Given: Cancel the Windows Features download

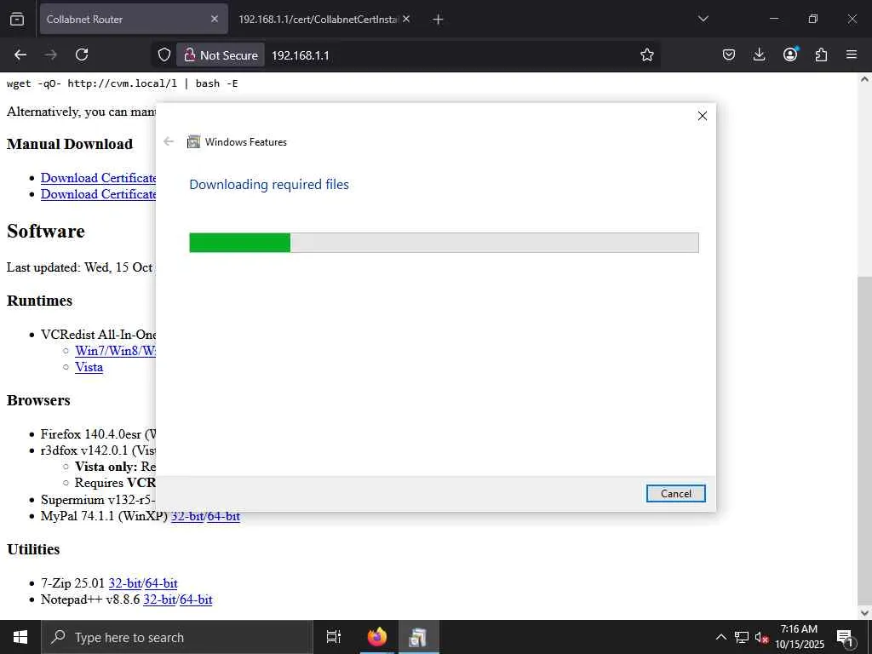Looking at the screenshot, I should pyautogui.click(x=675, y=493).
